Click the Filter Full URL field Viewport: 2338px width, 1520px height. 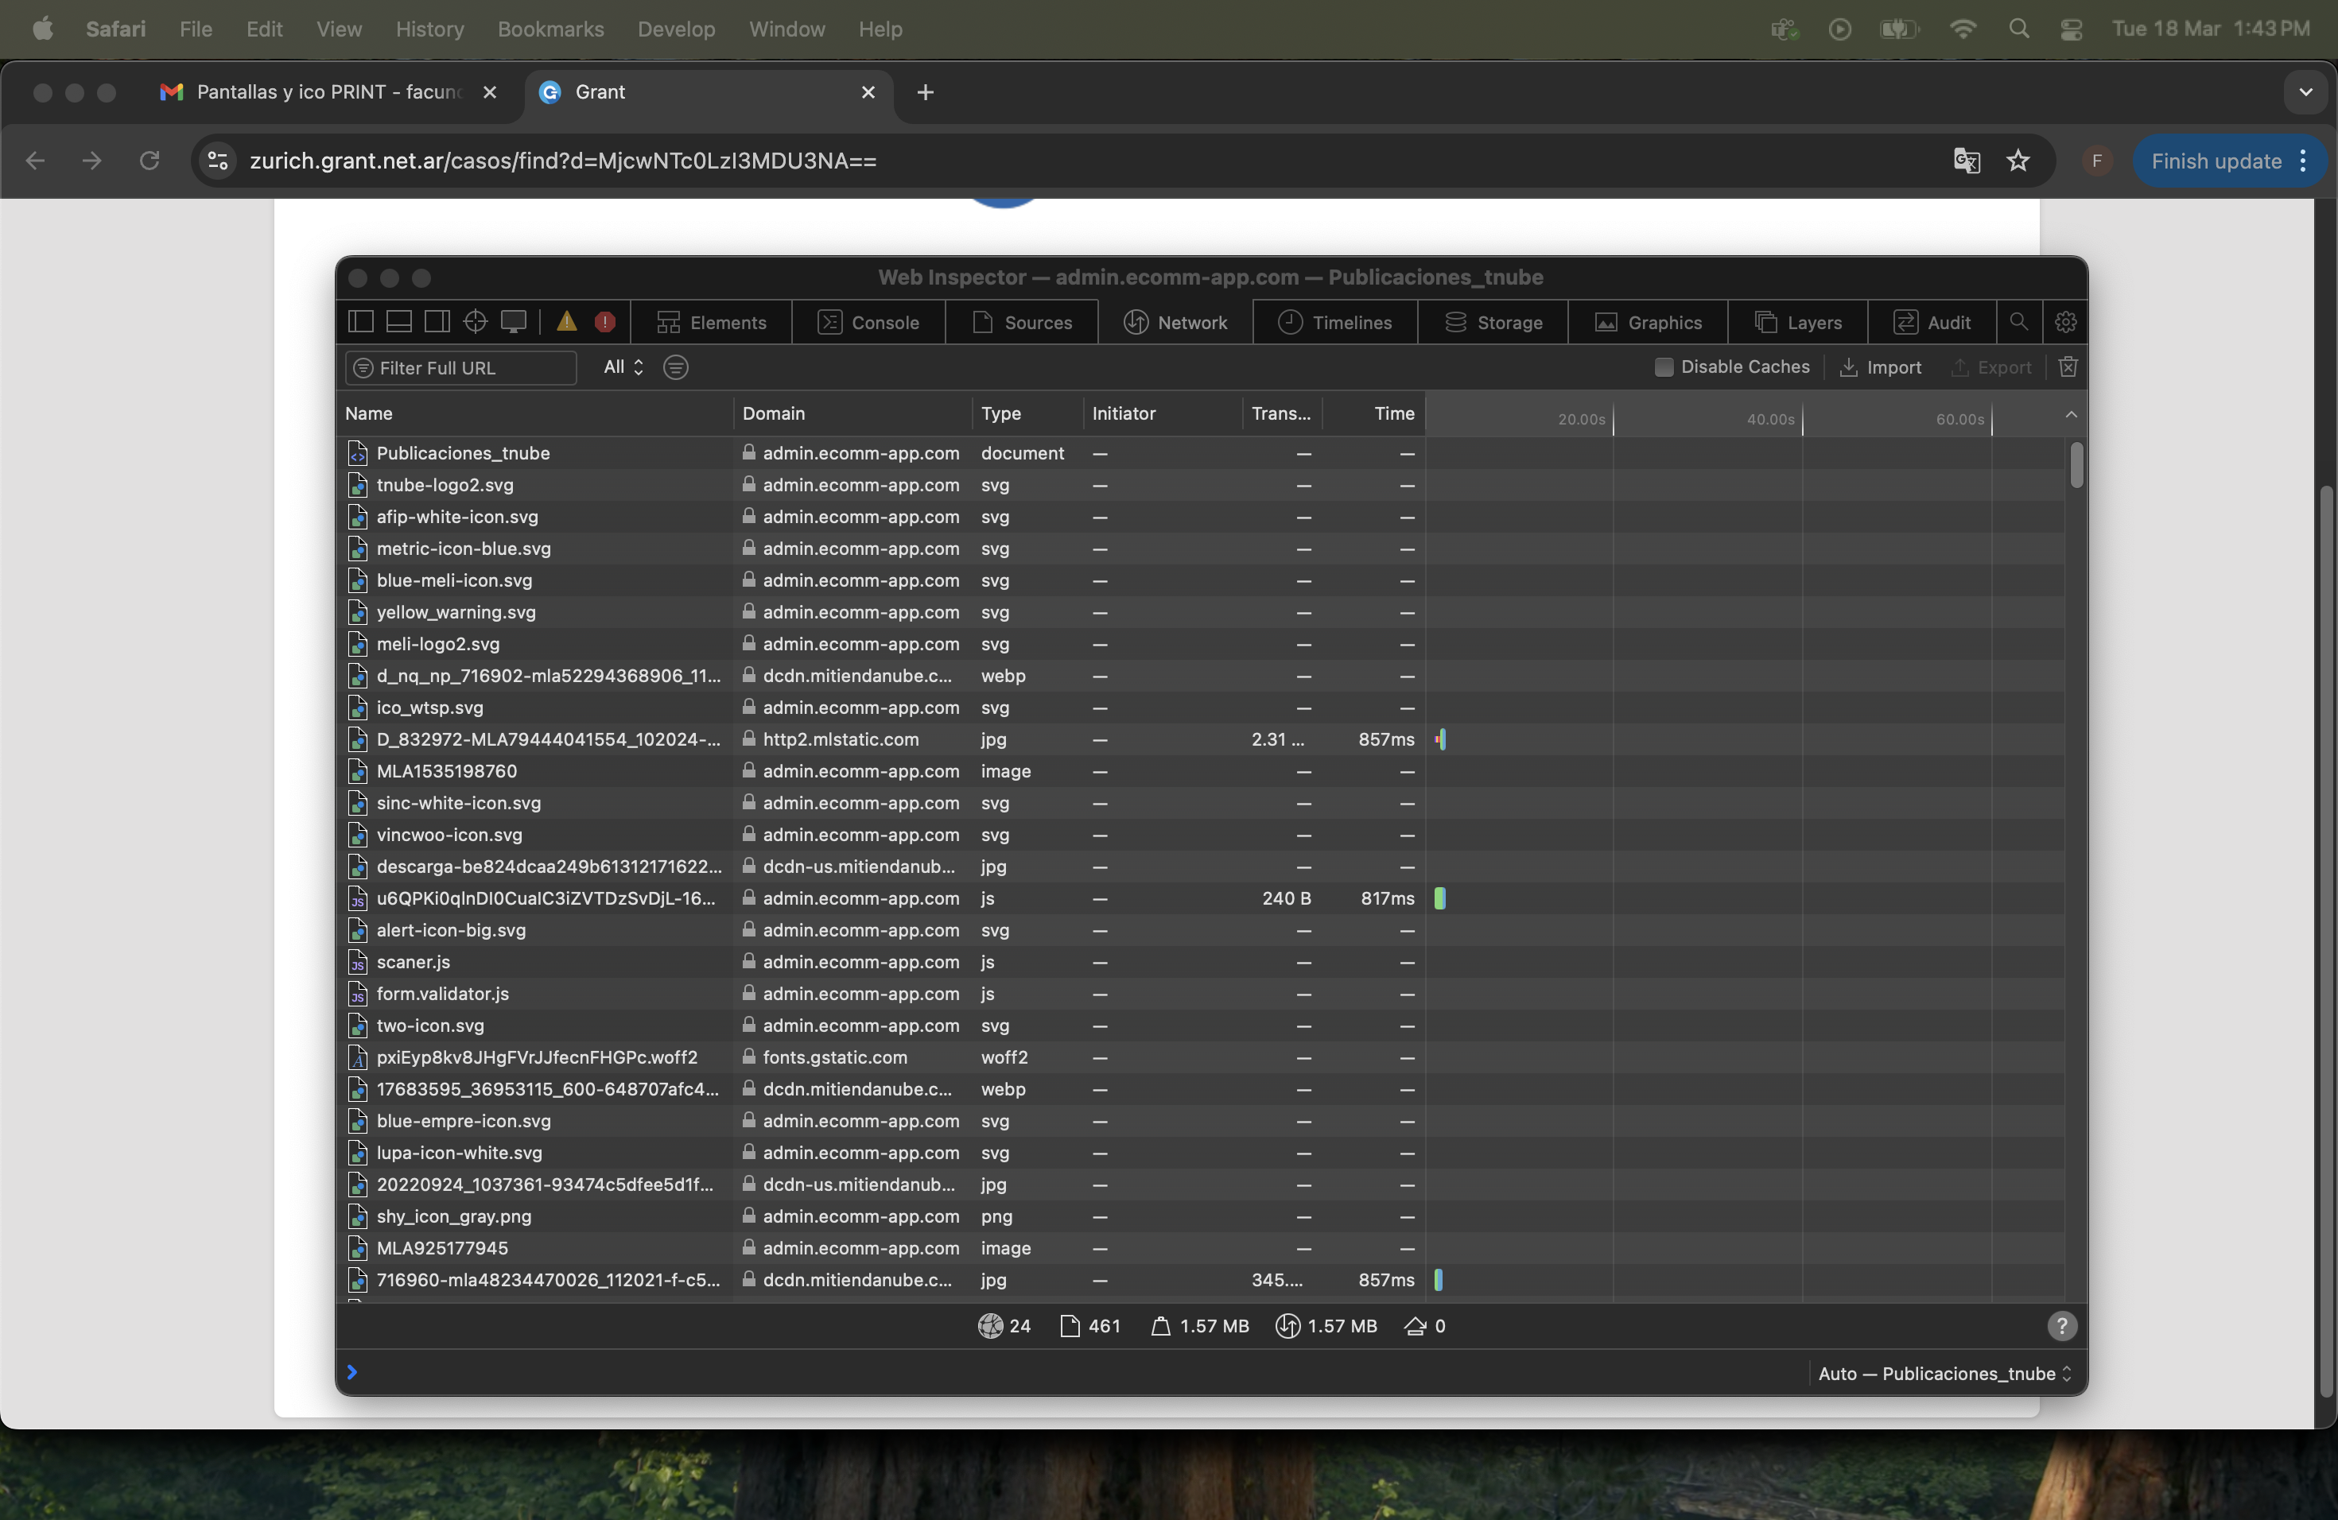click(460, 367)
